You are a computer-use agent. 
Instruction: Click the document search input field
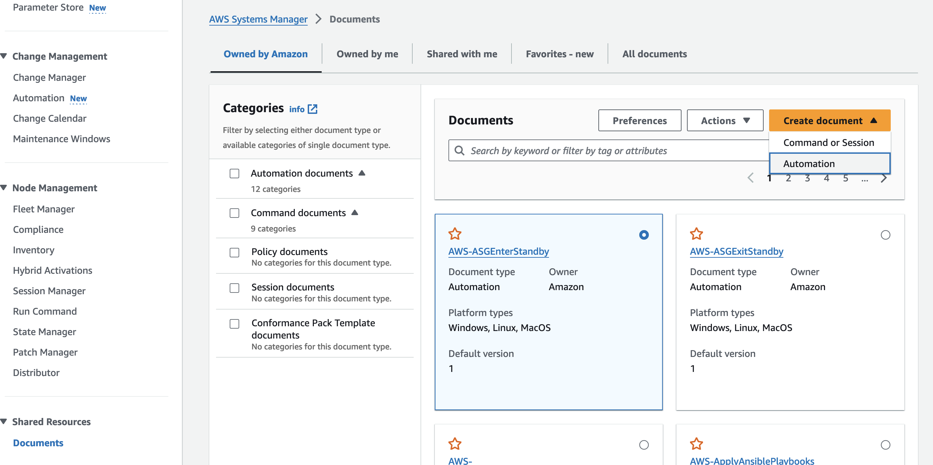click(609, 150)
